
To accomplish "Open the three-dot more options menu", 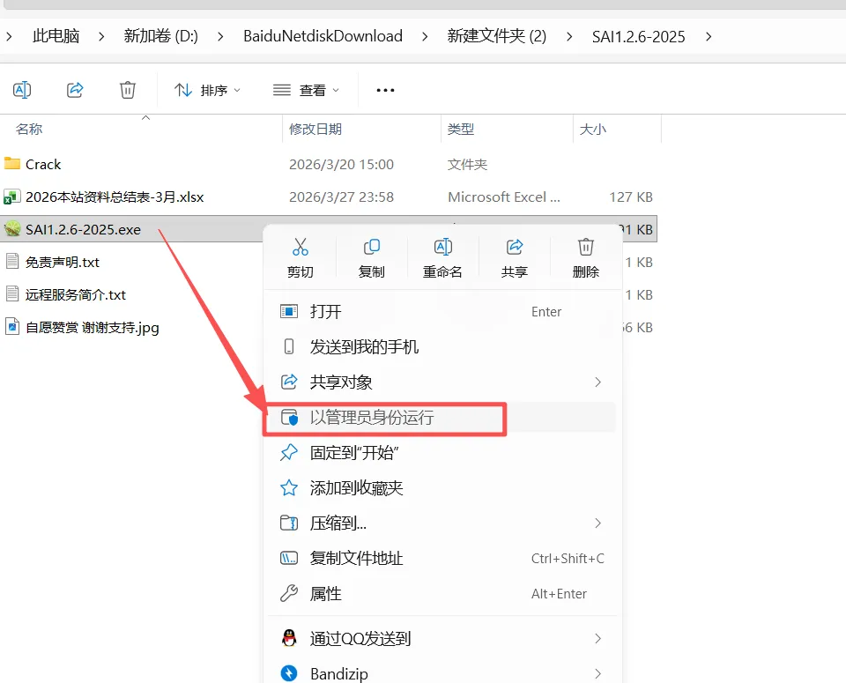I will point(385,90).
